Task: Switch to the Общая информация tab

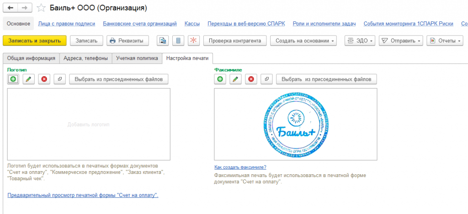Action: click(x=31, y=58)
